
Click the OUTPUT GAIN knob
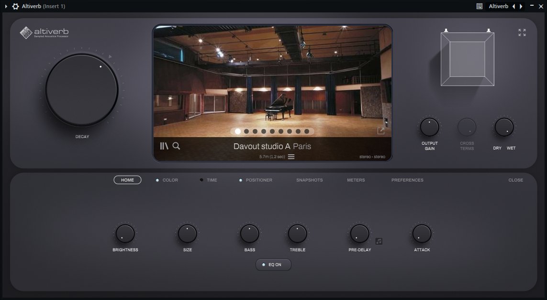[x=429, y=127]
